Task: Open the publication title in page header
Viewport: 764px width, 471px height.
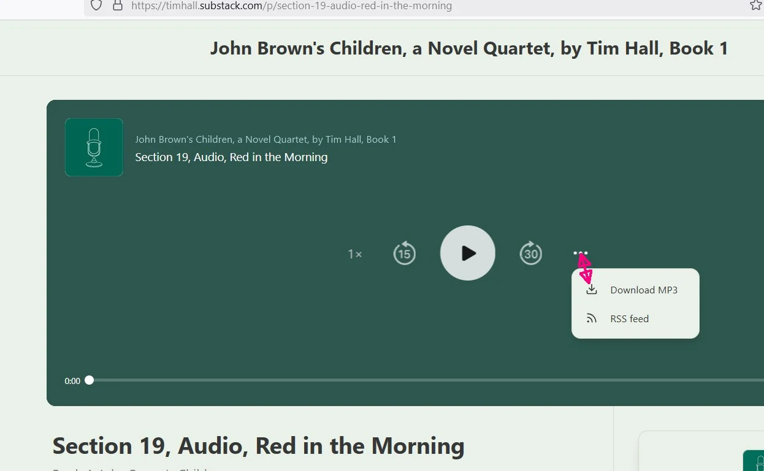Action: pyautogui.click(x=468, y=48)
